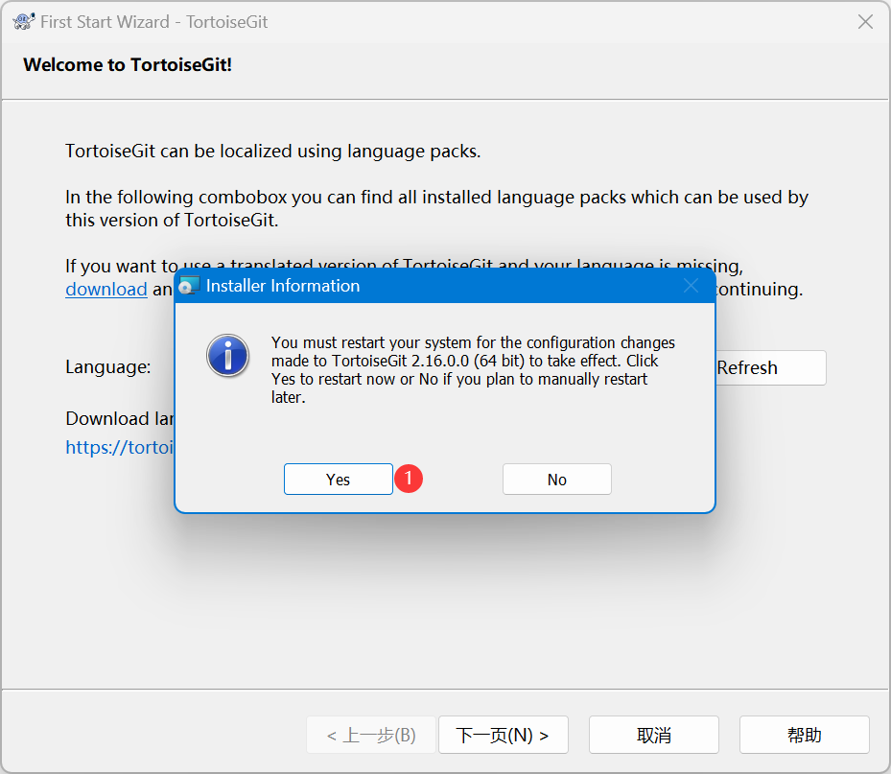
Task: Open the download link for language packs
Action: tap(106, 289)
